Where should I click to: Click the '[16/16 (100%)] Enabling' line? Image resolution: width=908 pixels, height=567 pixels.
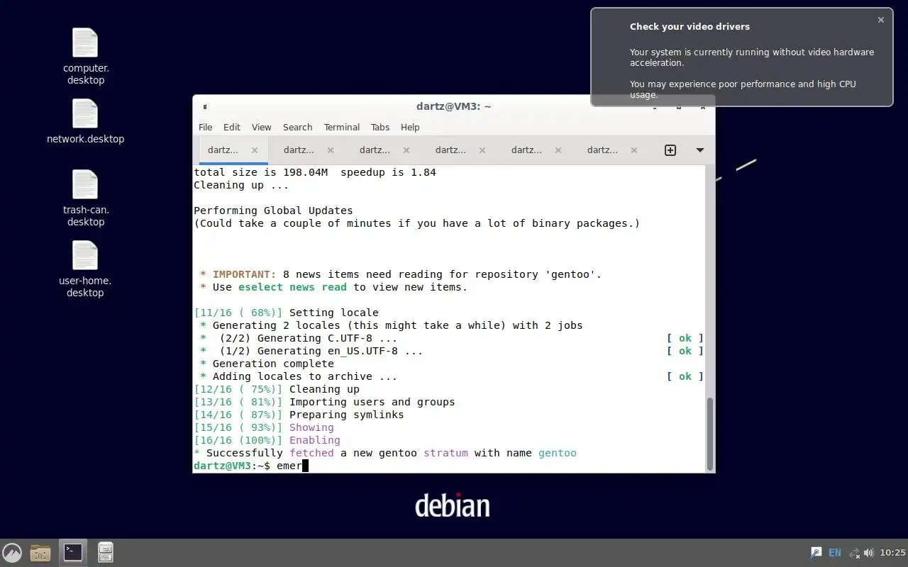click(267, 440)
